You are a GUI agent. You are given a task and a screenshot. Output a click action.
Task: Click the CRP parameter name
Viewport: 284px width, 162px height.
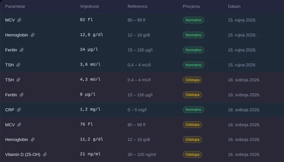[9, 110]
